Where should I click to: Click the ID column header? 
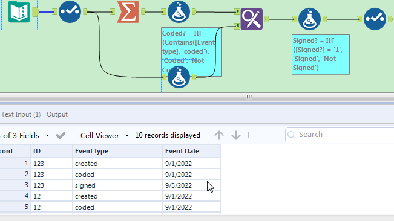coord(52,151)
